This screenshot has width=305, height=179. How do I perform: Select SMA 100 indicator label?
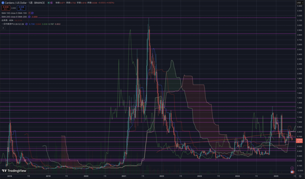point(14,13)
